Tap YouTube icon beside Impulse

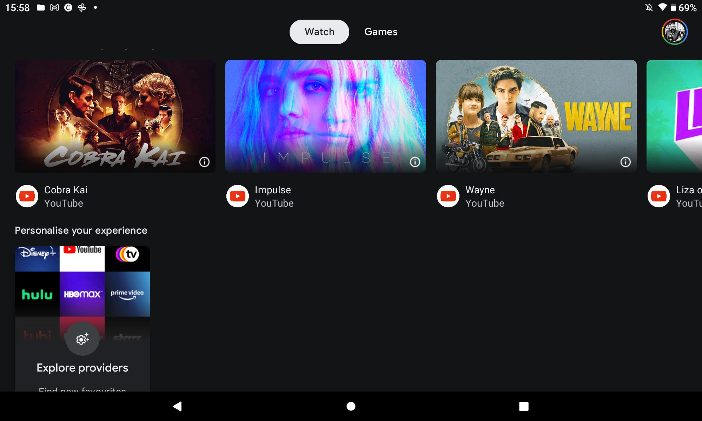[x=238, y=196]
